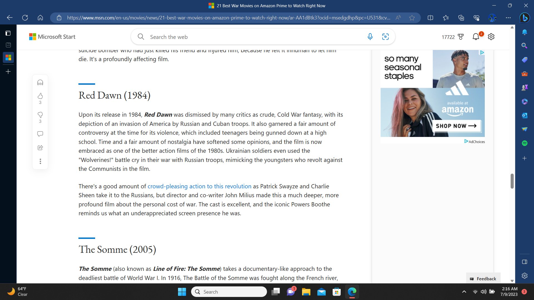This screenshot has width=534, height=300.
Task: Add page to favorites star
Action: 412,18
